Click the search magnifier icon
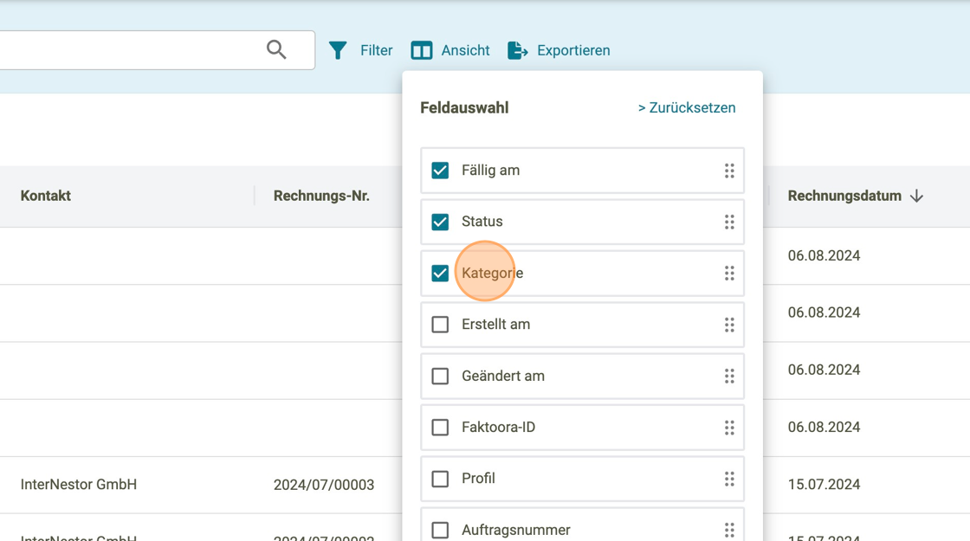 click(276, 49)
